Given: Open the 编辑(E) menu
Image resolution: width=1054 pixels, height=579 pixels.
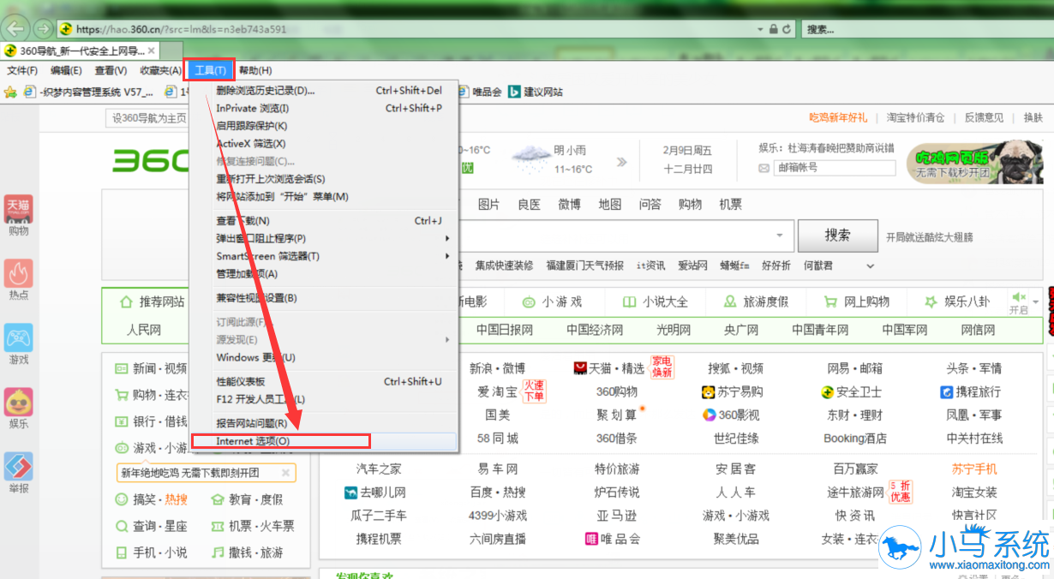Looking at the screenshot, I should pyautogui.click(x=66, y=70).
